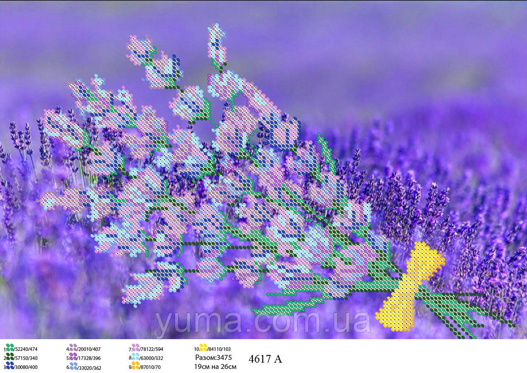Select the bead code 30080/400 label

click(x=26, y=367)
